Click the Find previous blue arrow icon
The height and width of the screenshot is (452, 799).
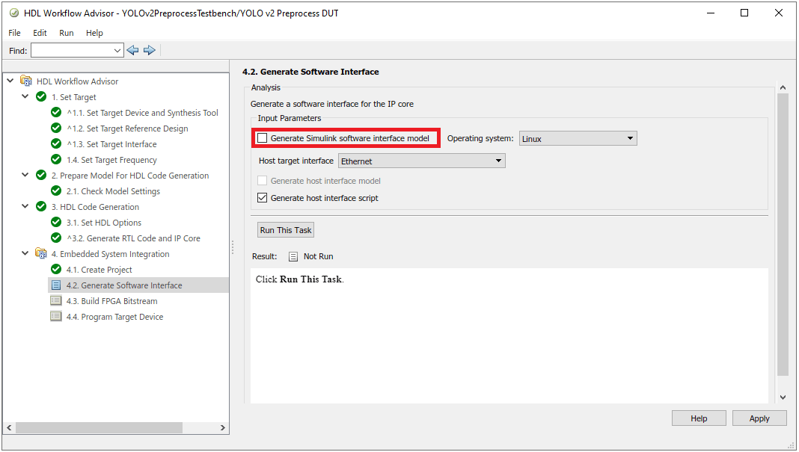132,50
